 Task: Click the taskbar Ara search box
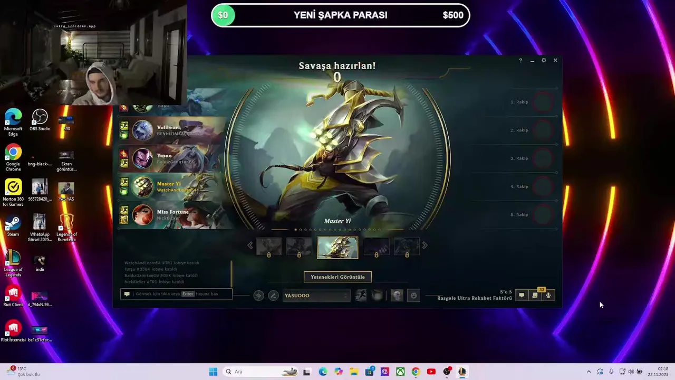coord(259,372)
